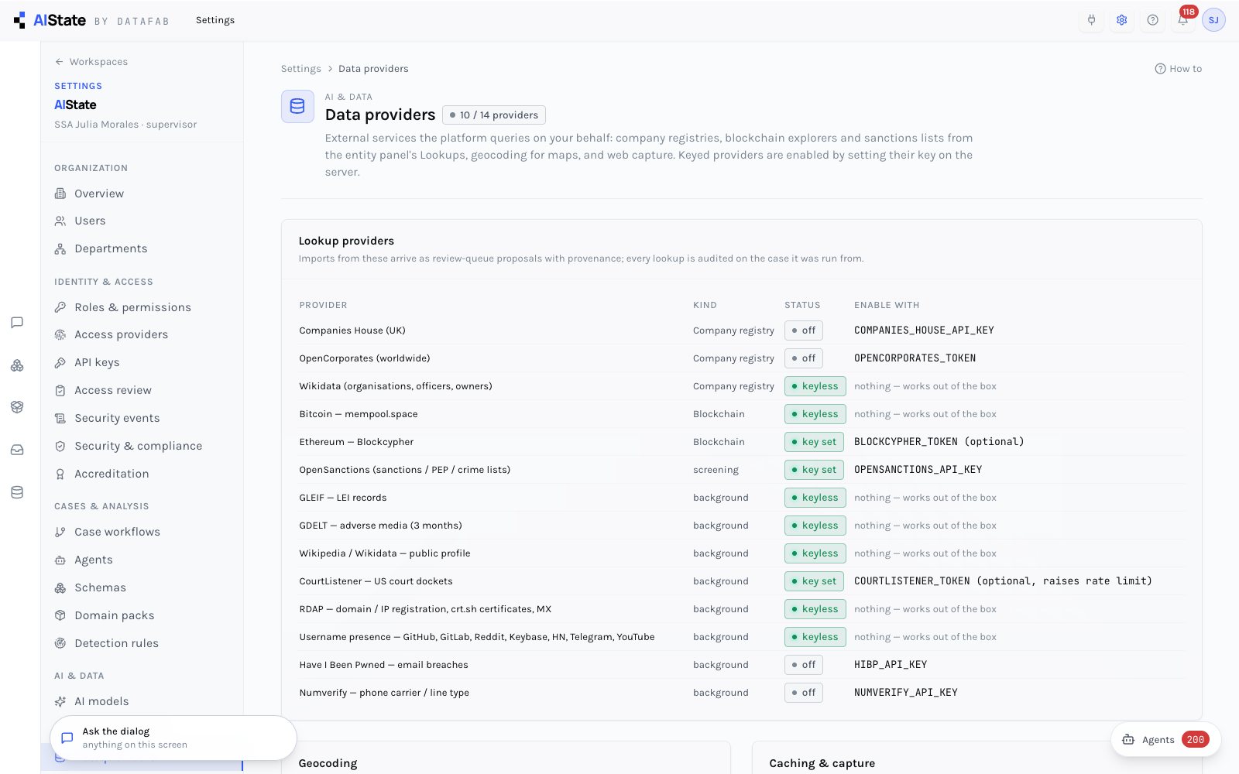The image size is (1239, 774).
Task: Click NUMVERIFY_API_KEY text
Action: [x=905, y=693]
